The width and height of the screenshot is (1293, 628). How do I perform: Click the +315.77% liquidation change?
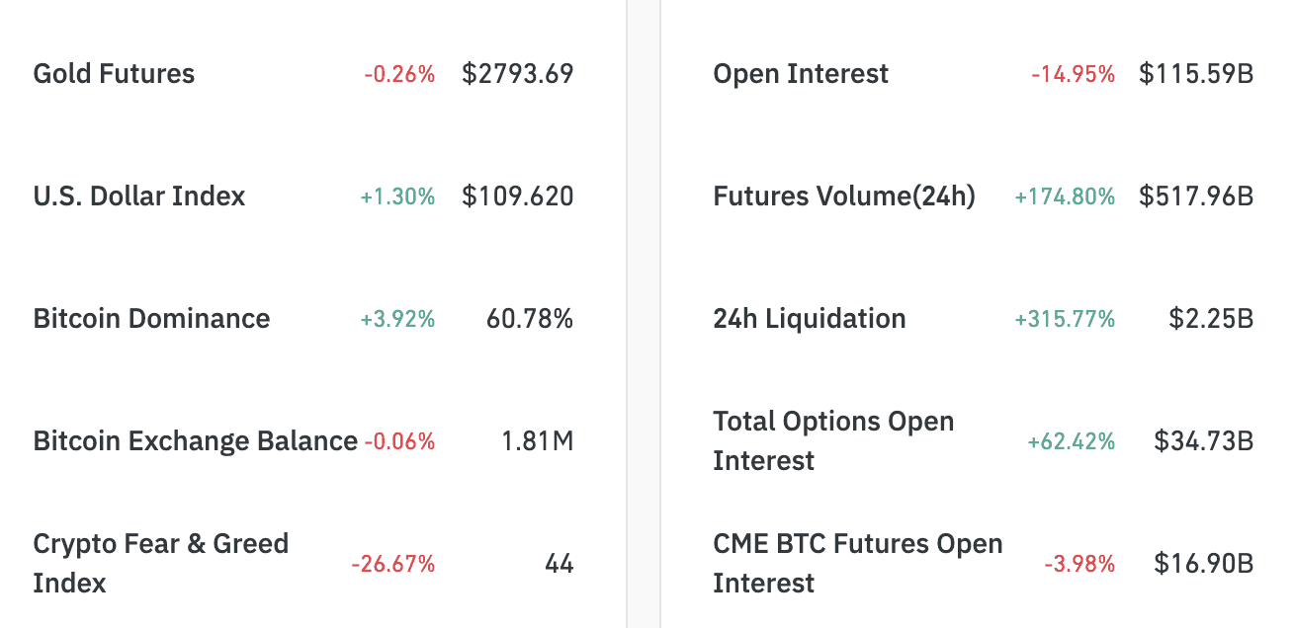tap(1065, 320)
